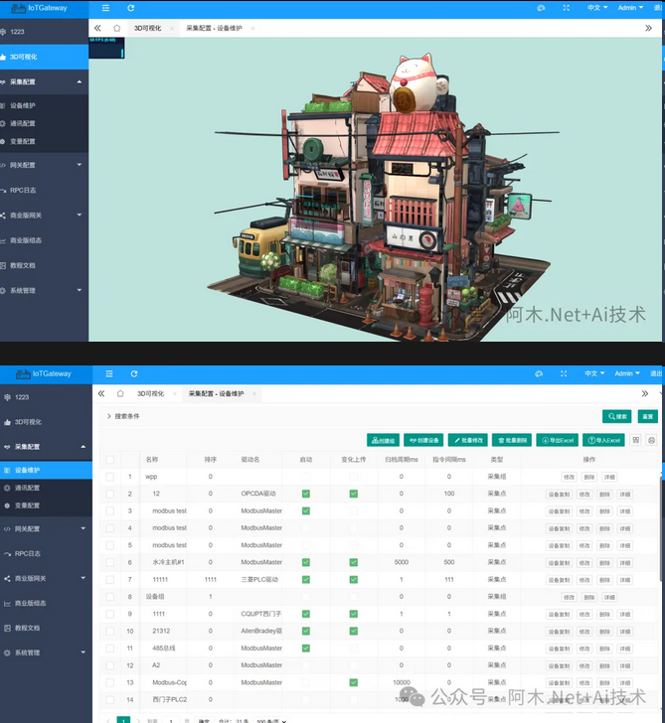Click the FPS stats monitor in 3D view
Screen dimensions: 665x723
click(x=106, y=48)
